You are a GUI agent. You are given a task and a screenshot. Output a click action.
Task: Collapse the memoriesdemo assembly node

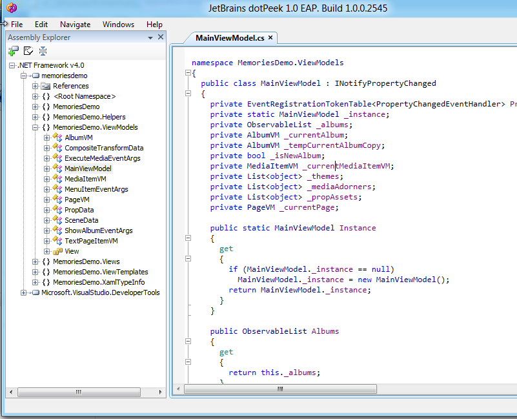click(23, 76)
